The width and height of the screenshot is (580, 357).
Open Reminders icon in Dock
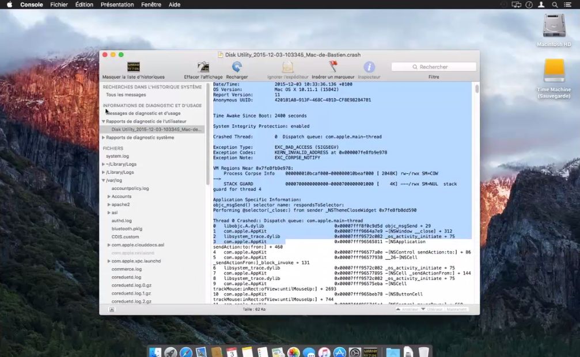coord(263,352)
